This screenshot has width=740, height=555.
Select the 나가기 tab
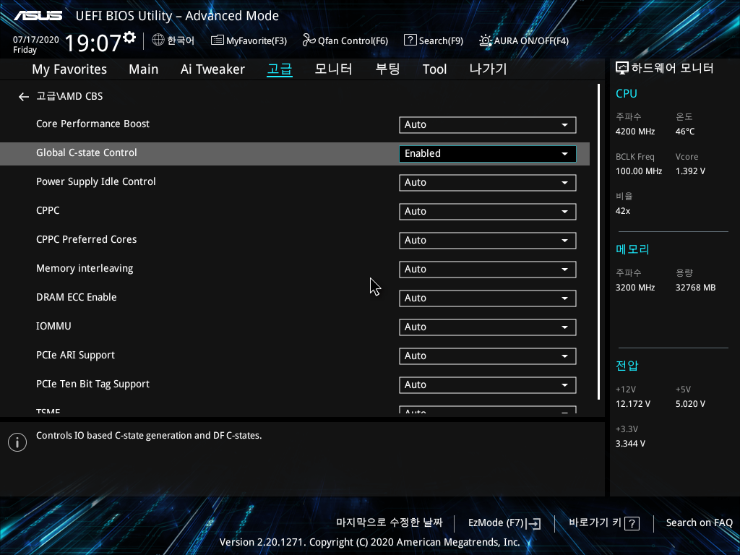488,69
